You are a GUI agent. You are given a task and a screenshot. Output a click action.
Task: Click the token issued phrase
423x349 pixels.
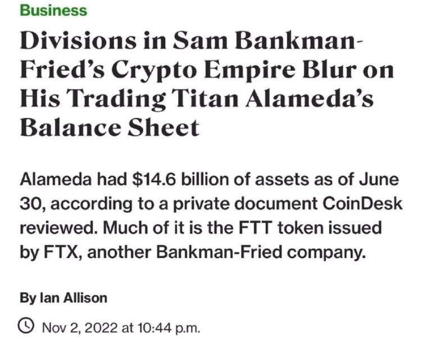click(330, 227)
